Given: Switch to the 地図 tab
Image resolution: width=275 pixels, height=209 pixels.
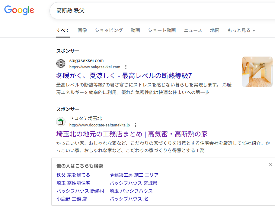Looking at the screenshot, I should 215,31.
